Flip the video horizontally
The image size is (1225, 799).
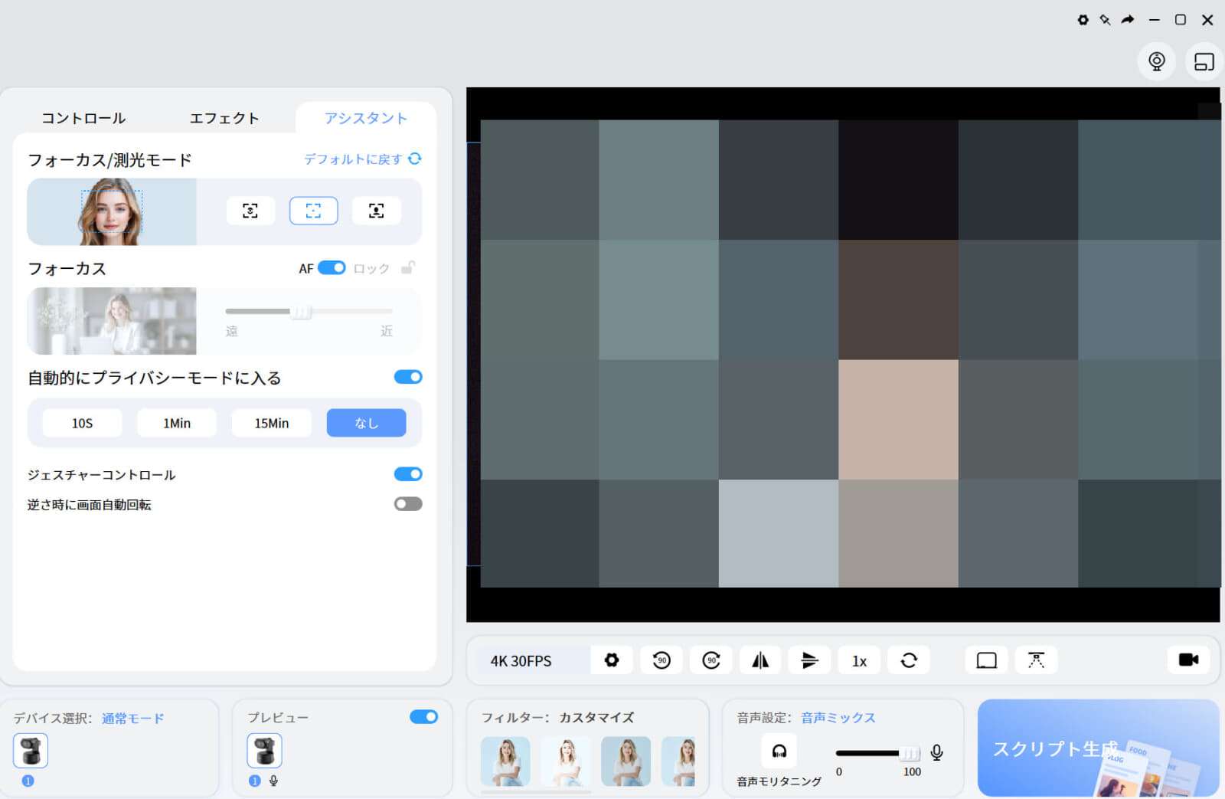pos(760,660)
